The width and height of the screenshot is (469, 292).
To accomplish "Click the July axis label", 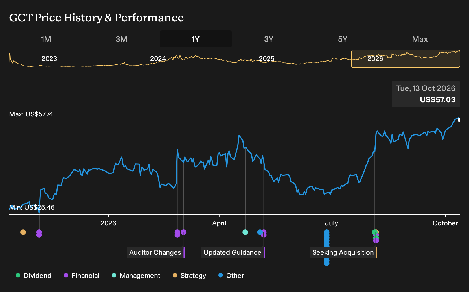I will point(331,223).
